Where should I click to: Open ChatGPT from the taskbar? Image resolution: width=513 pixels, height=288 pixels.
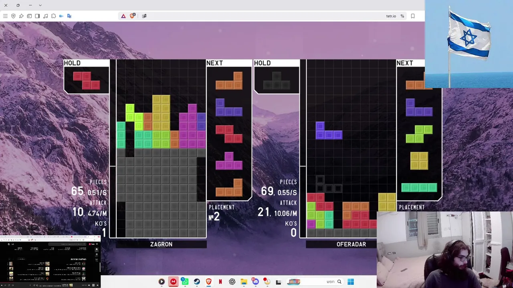[232, 282]
